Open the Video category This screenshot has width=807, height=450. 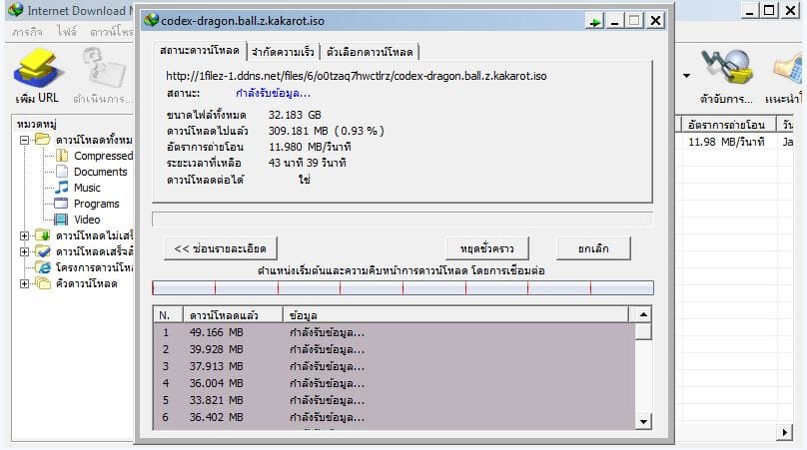pos(87,220)
